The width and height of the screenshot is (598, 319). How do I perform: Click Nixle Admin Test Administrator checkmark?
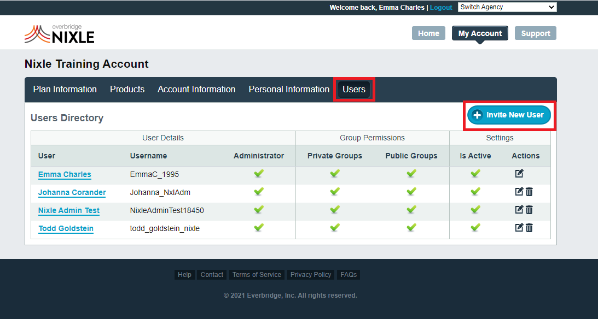coord(259,209)
